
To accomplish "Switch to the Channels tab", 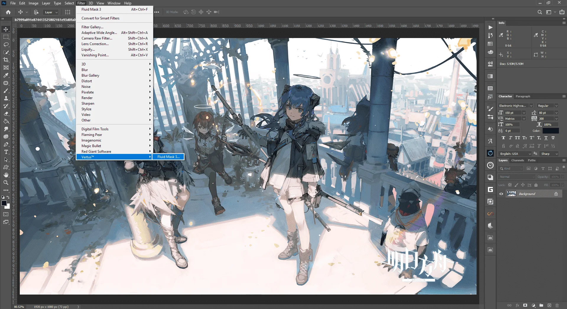I will pyautogui.click(x=518, y=160).
